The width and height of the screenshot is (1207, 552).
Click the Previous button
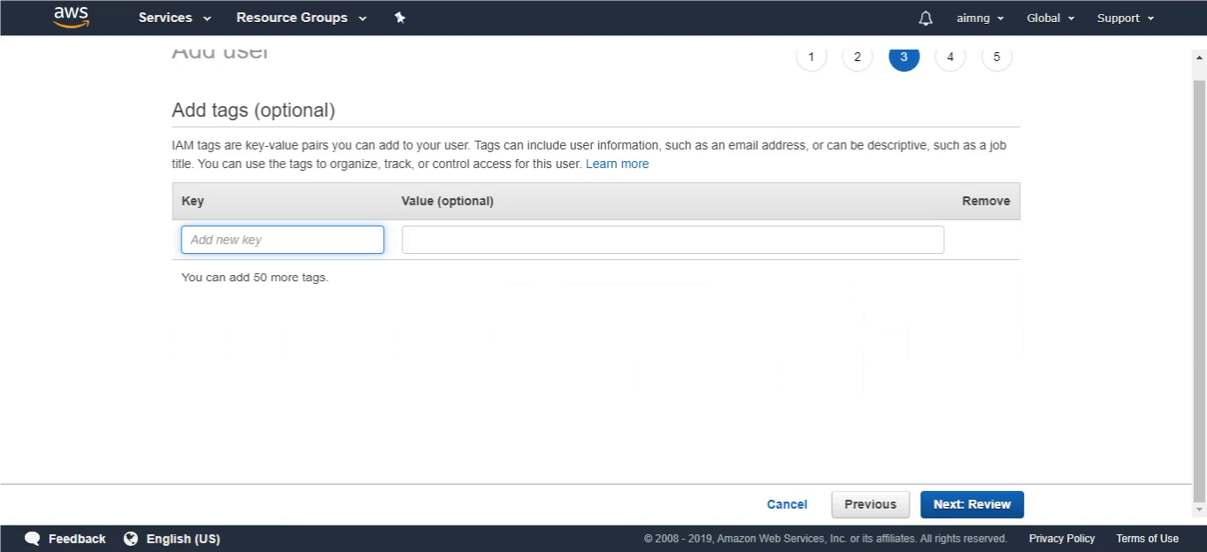point(870,504)
